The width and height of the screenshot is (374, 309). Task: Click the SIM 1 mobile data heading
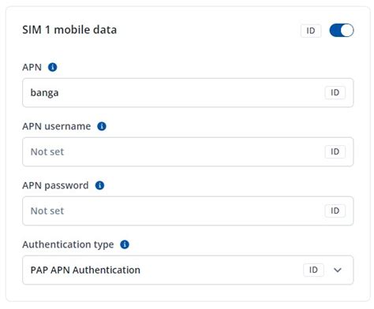pyautogui.click(x=69, y=30)
